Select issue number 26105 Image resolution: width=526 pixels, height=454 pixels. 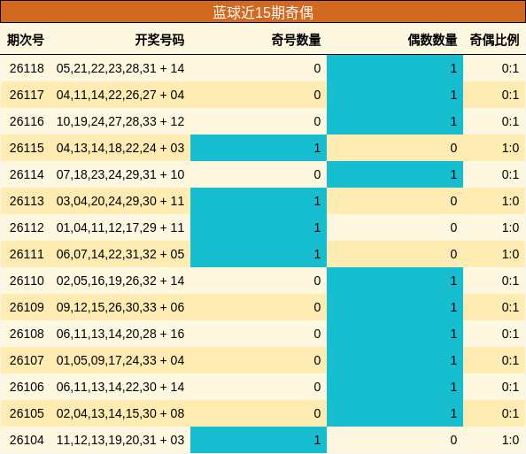[27, 413]
